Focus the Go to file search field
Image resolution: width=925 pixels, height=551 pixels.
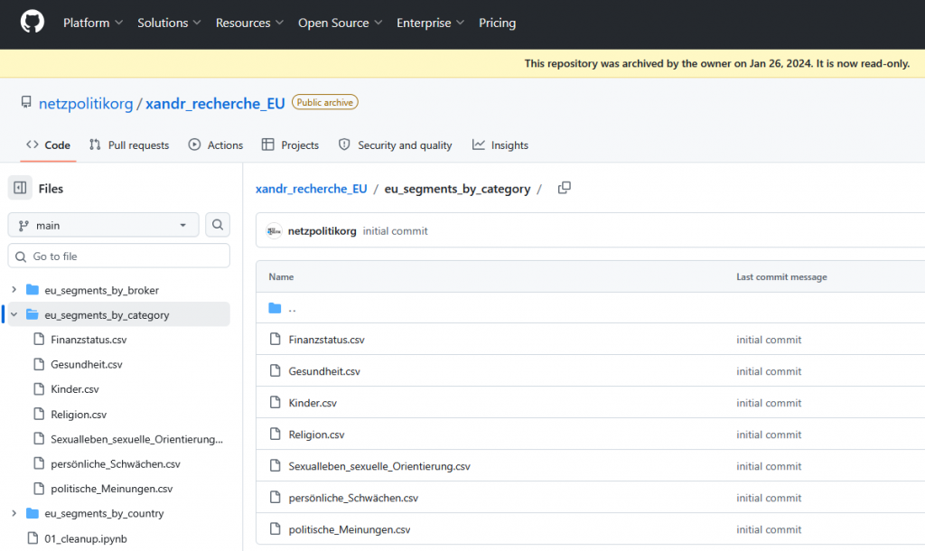(x=118, y=256)
